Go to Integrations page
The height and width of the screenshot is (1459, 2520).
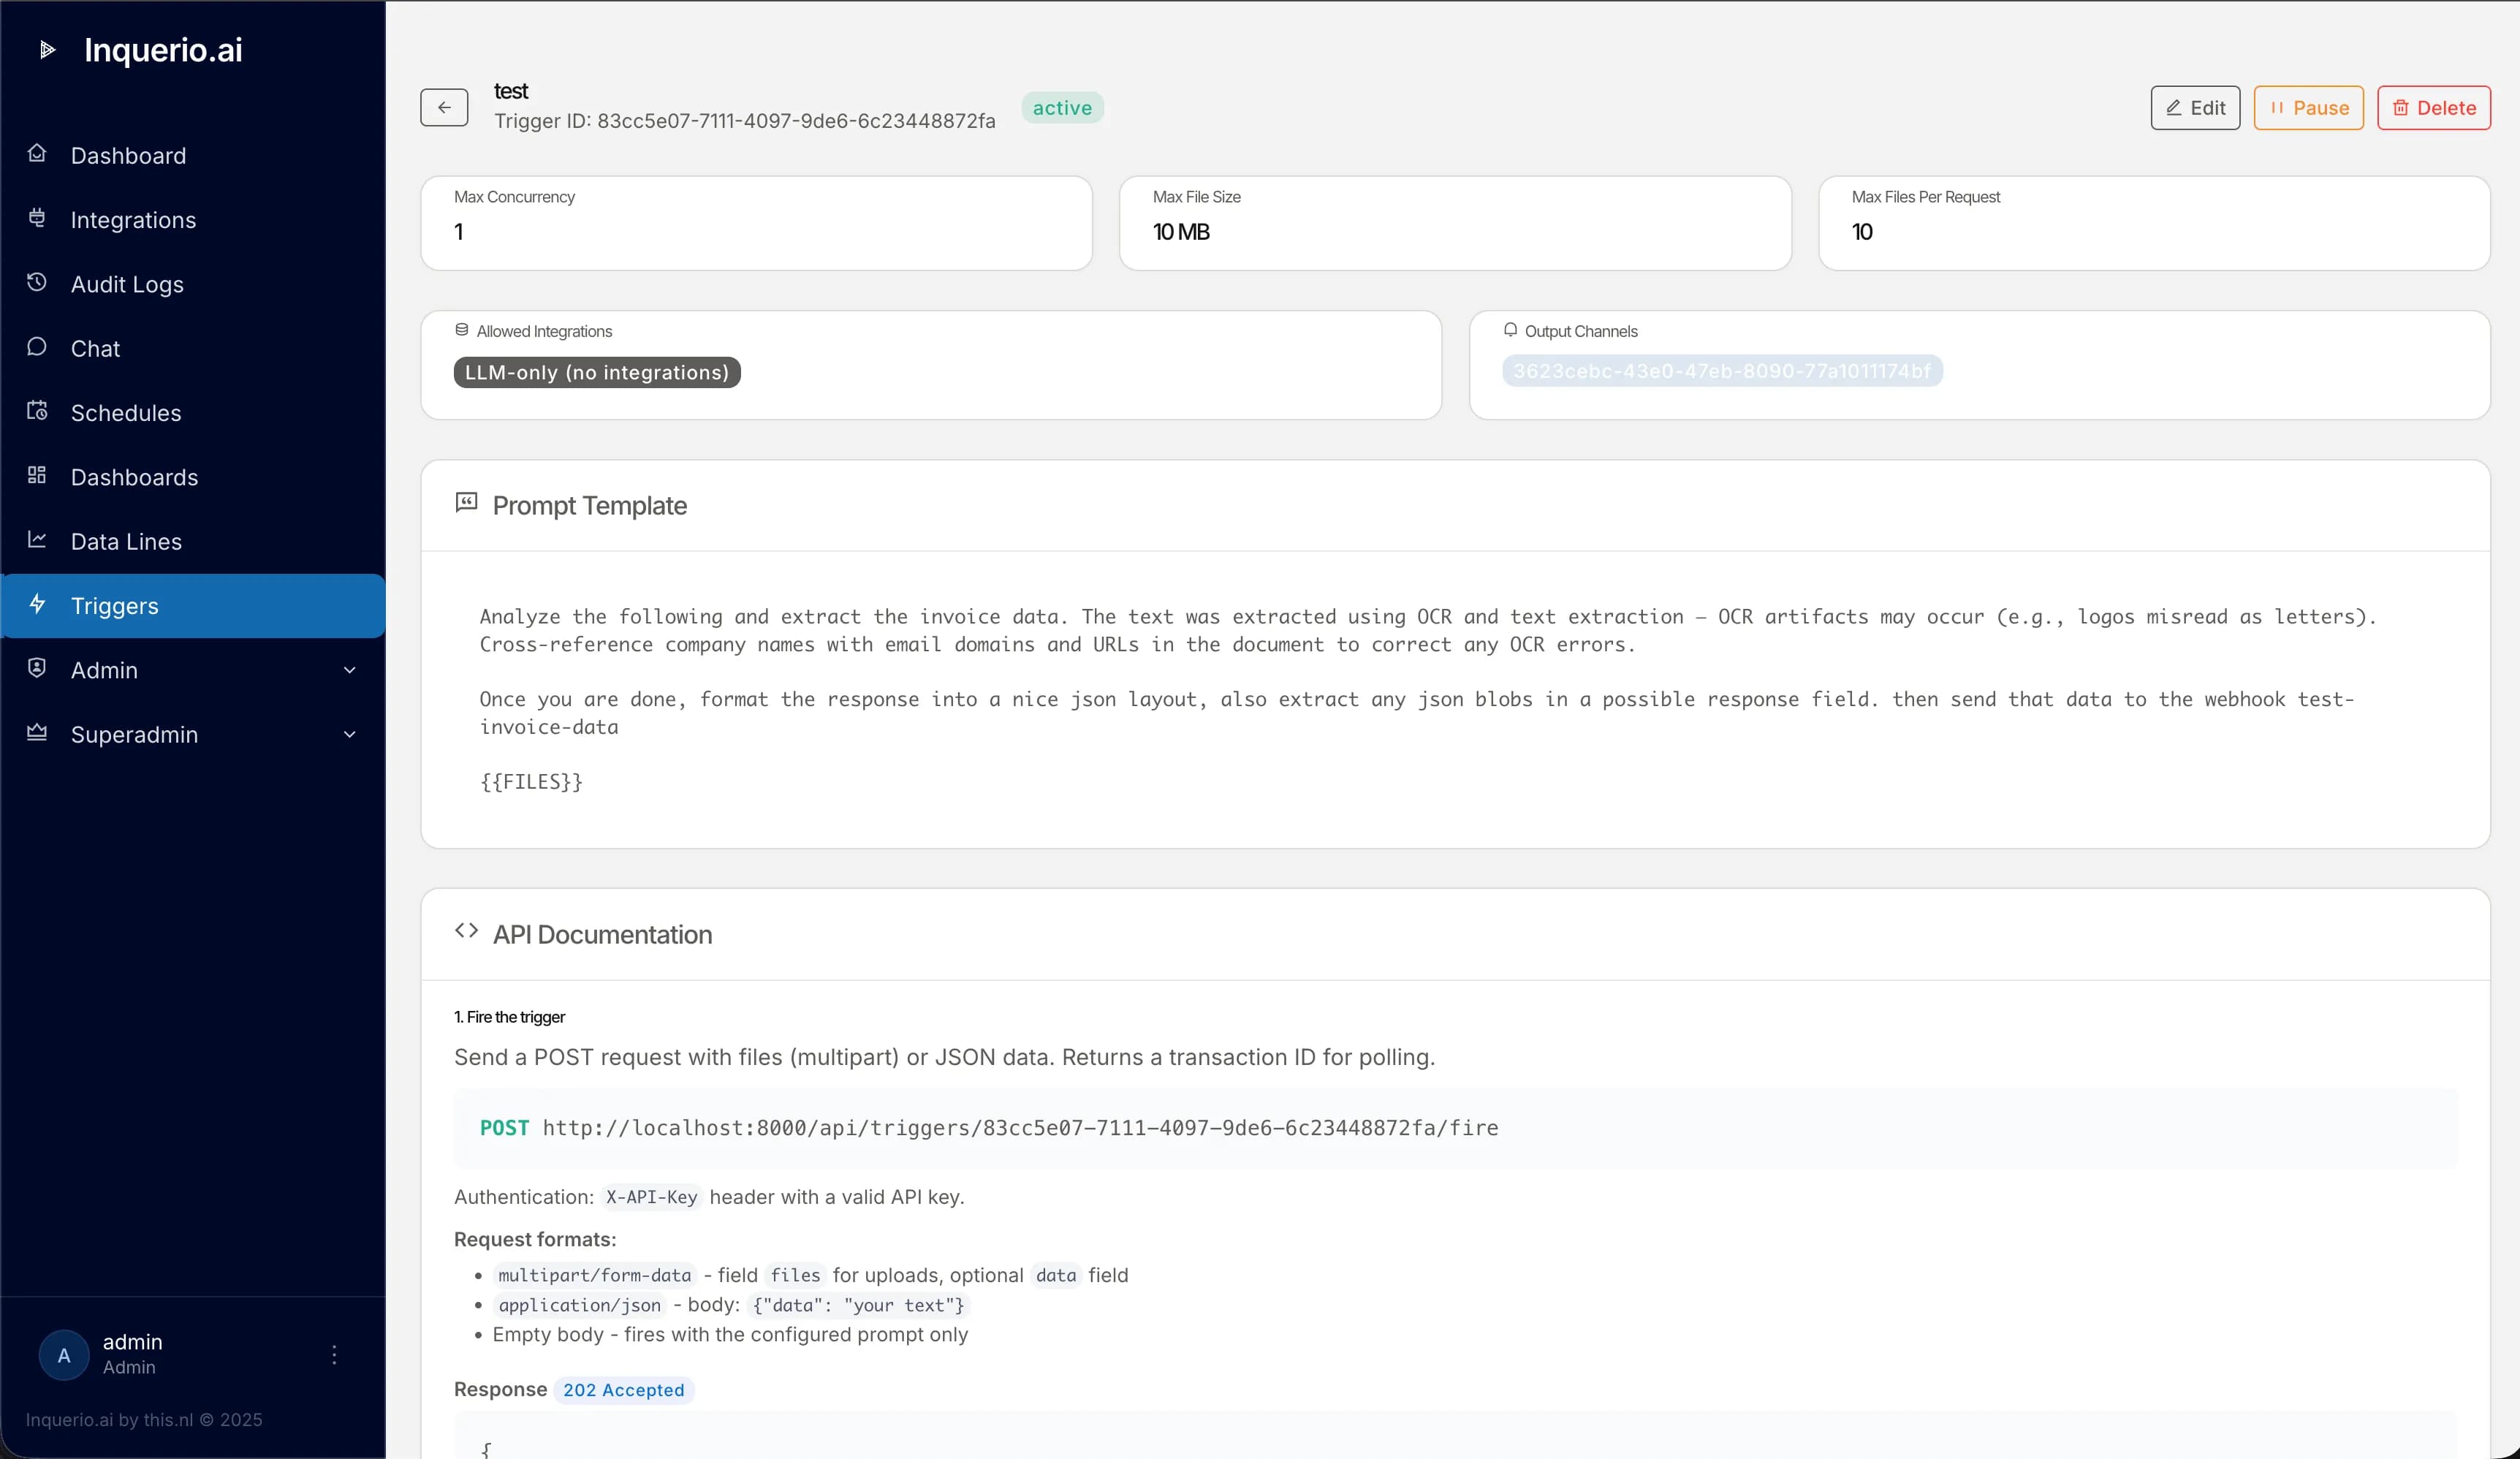click(193, 219)
